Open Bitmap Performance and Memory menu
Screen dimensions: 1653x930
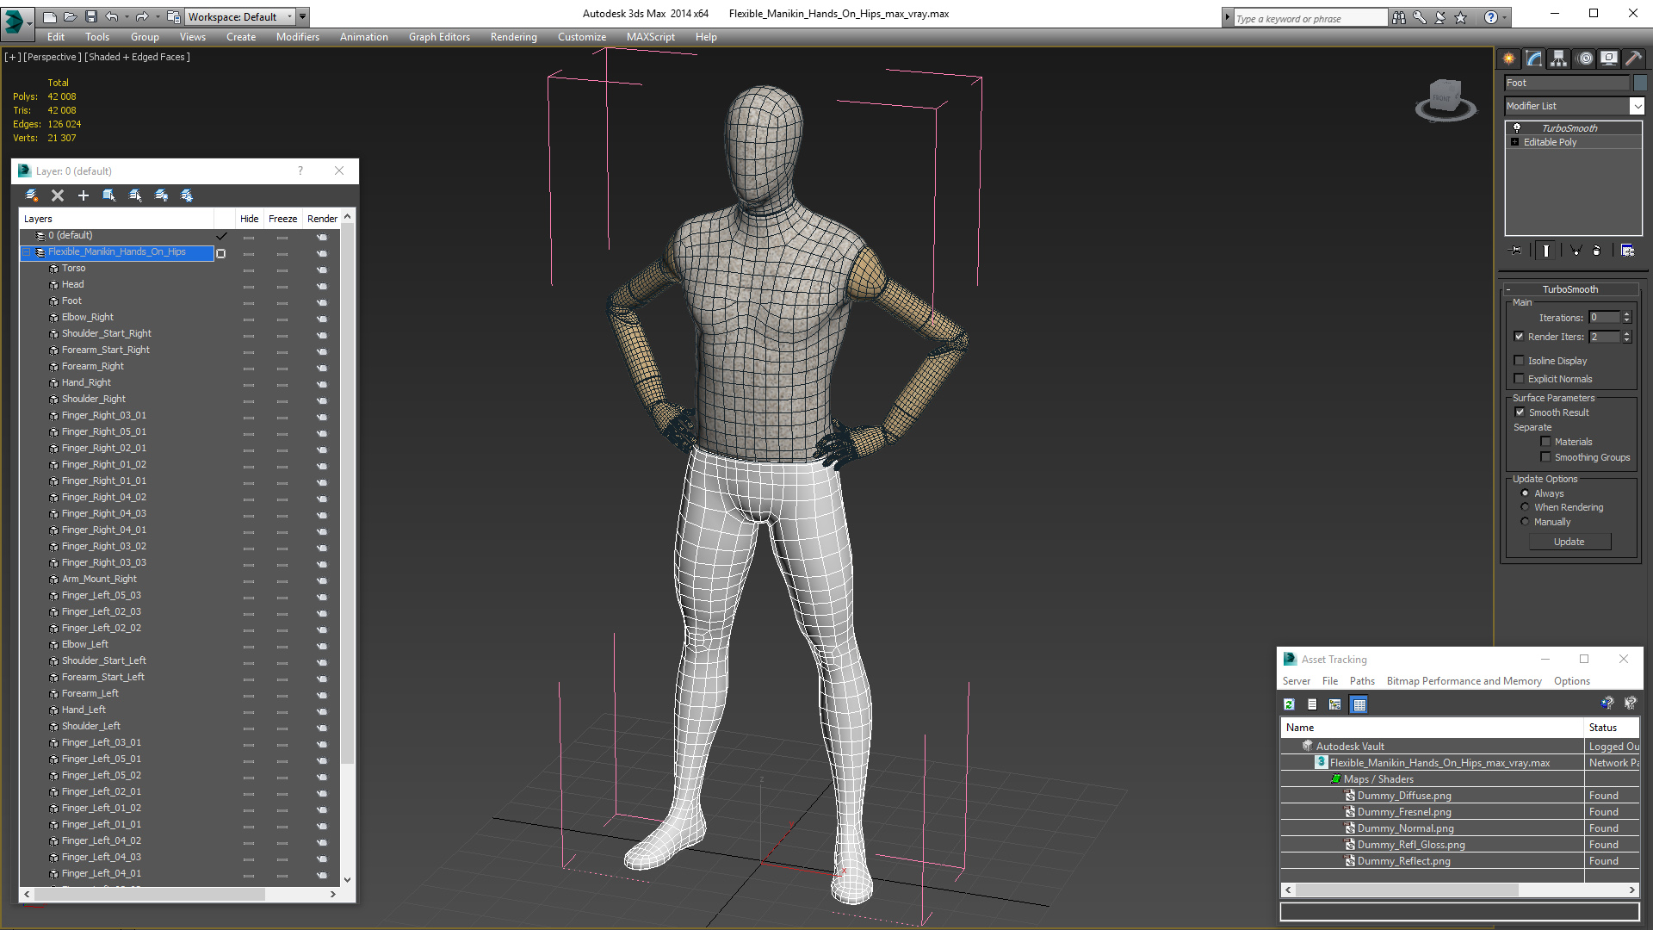(x=1464, y=681)
